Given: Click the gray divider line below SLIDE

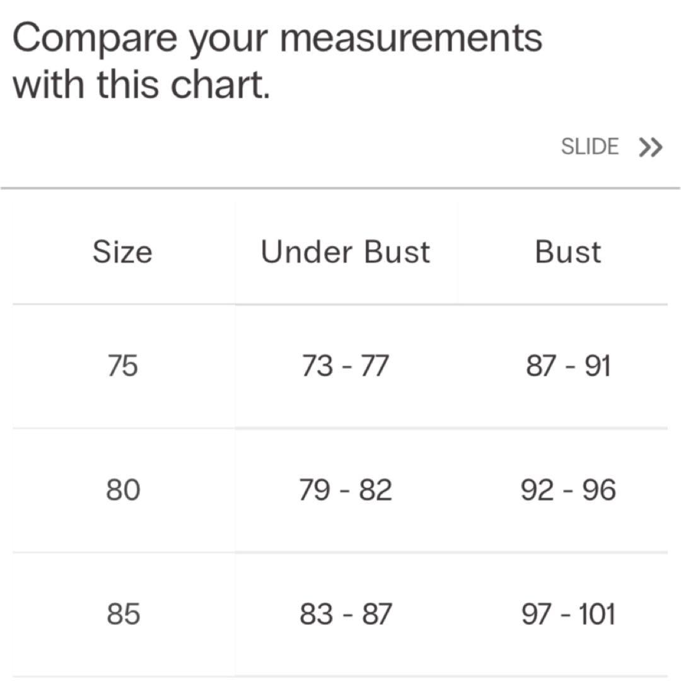Looking at the screenshot, I should point(340,188).
